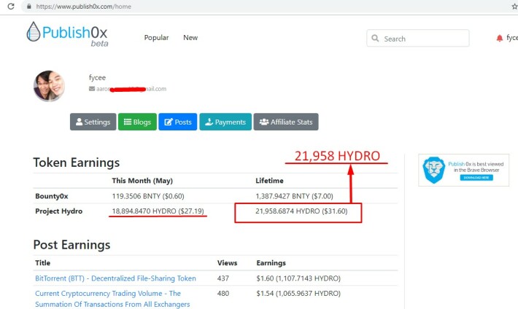518x309 pixels.
Task: Open BitTorrent (BTT) post link
Action: [115, 278]
